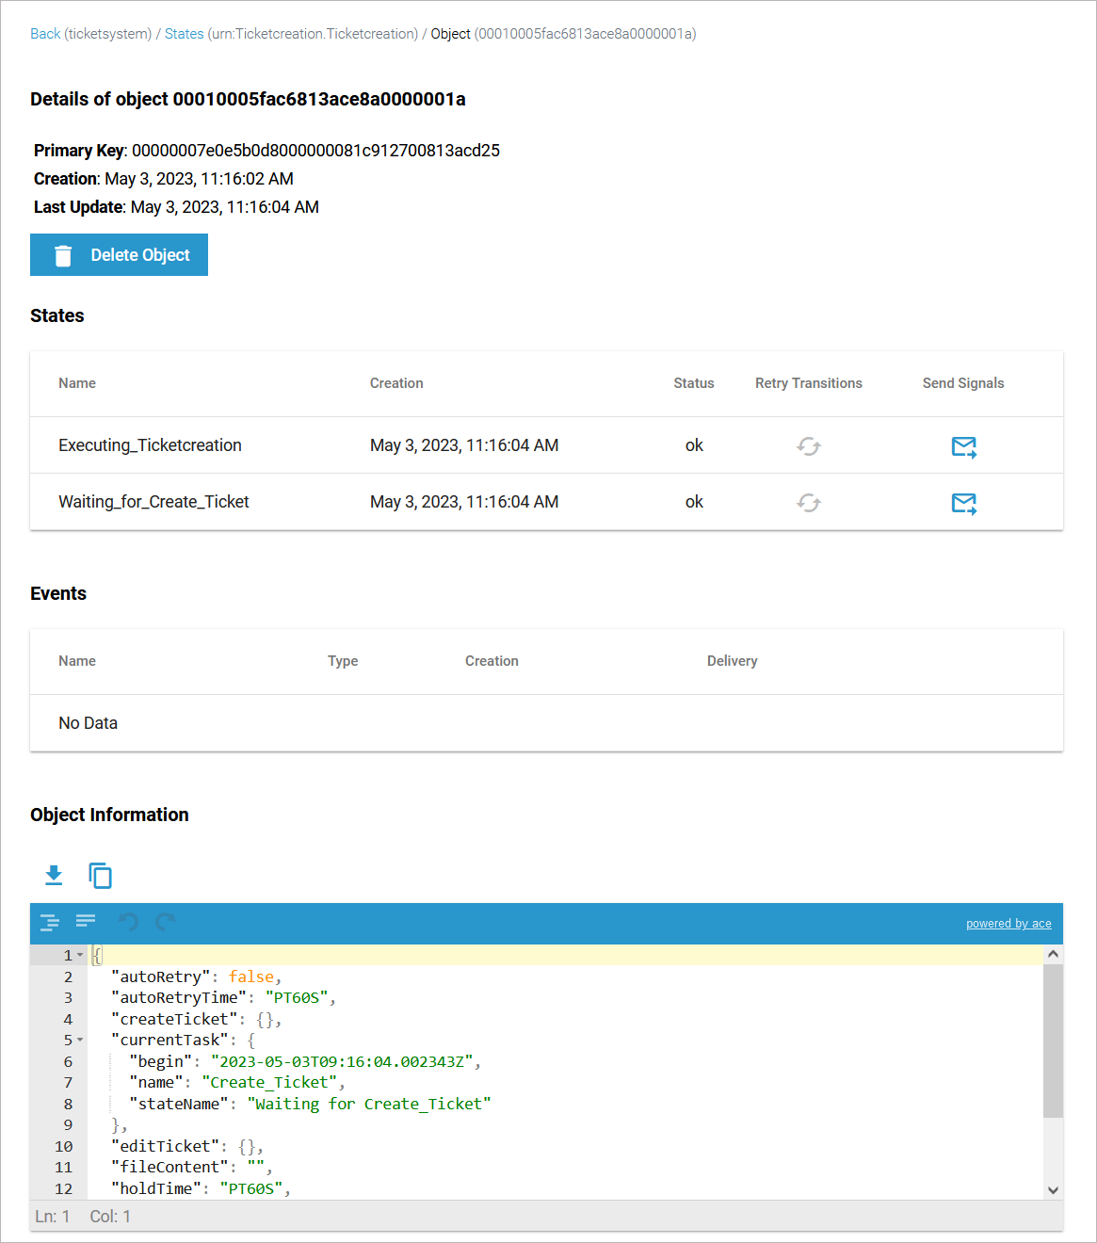Image resolution: width=1097 pixels, height=1243 pixels.
Task: Open the States breadcrumb link
Action: coord(184,33)
